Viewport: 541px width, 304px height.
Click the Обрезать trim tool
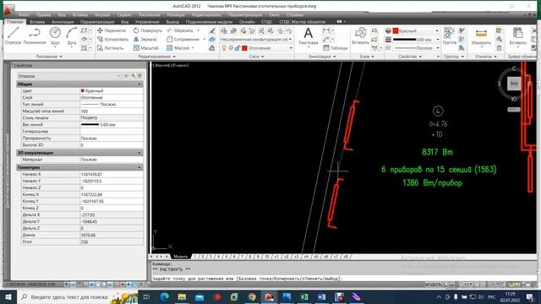tap(180, 30)
